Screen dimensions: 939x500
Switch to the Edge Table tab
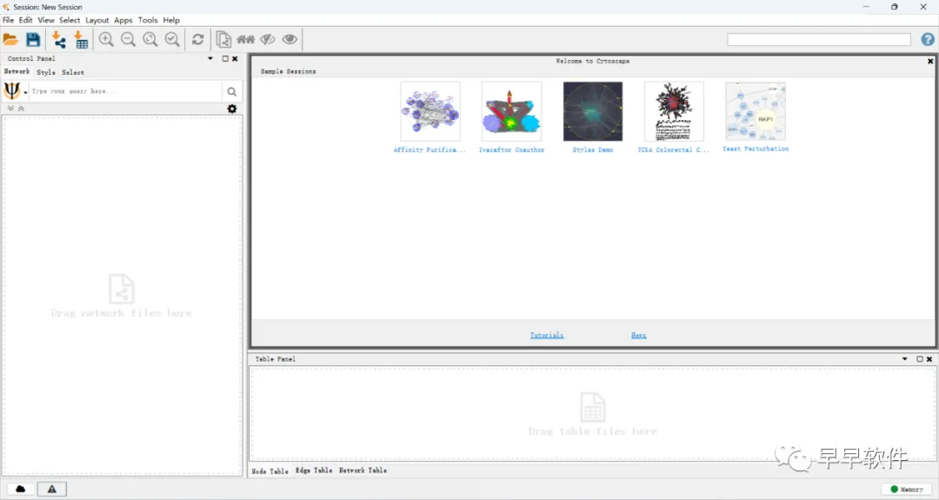[314, 470]
